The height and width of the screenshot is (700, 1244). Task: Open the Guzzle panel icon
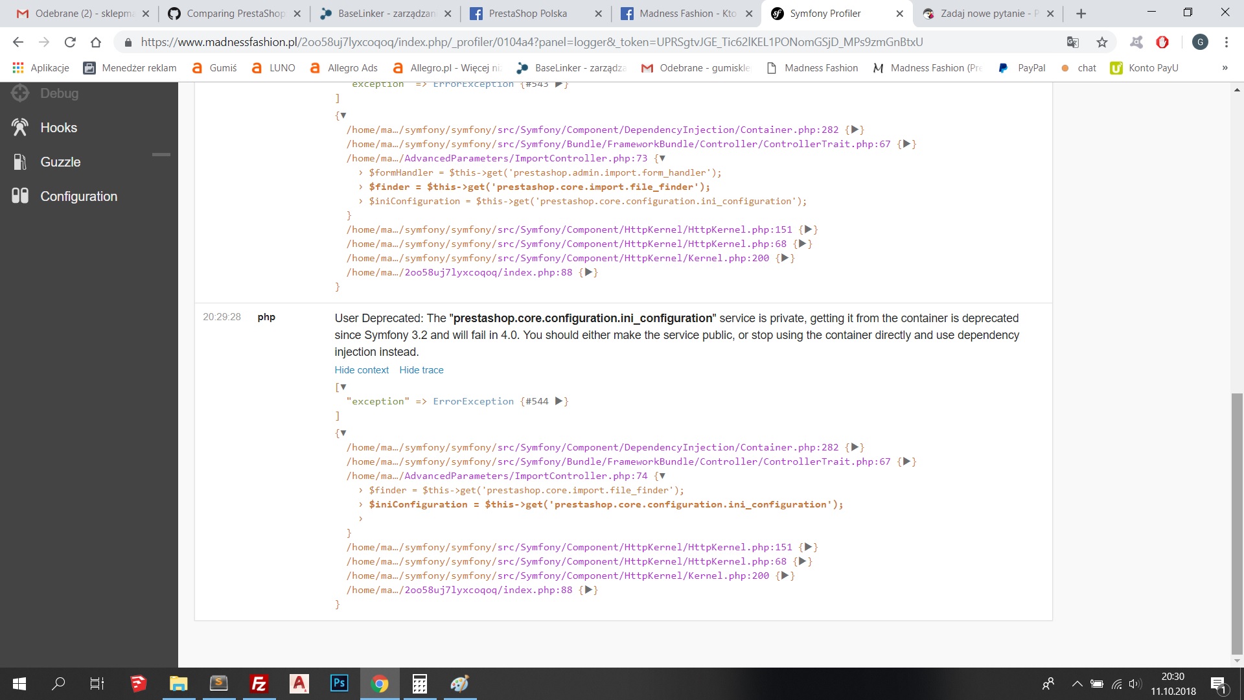(20, 162)
